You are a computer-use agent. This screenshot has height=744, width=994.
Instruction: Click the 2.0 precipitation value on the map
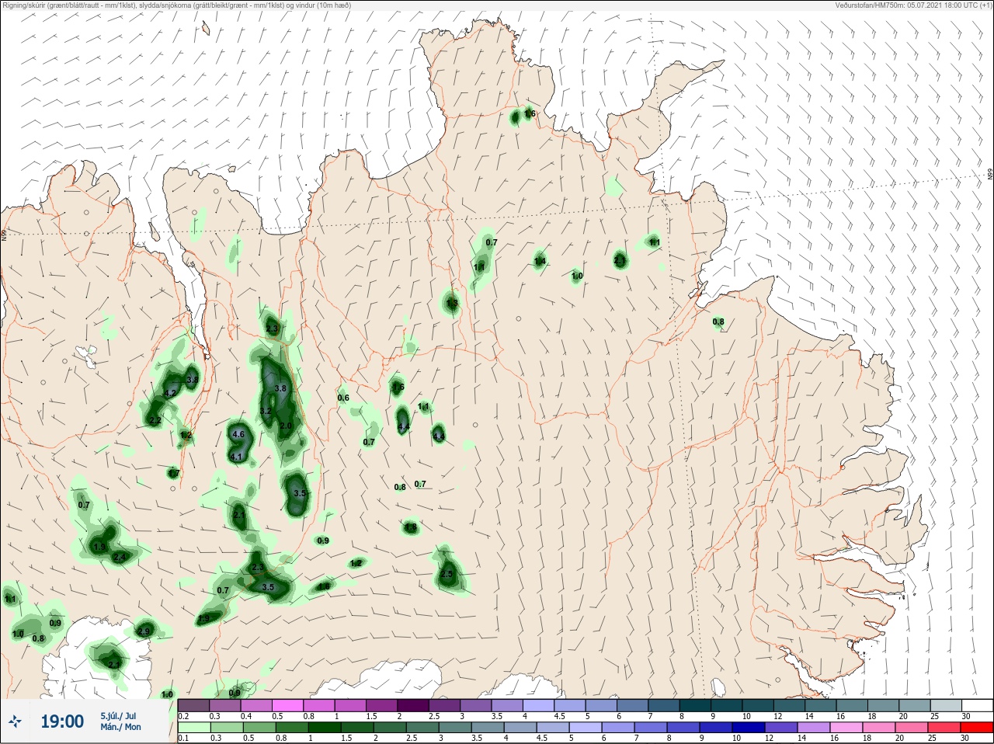point(286,426)
